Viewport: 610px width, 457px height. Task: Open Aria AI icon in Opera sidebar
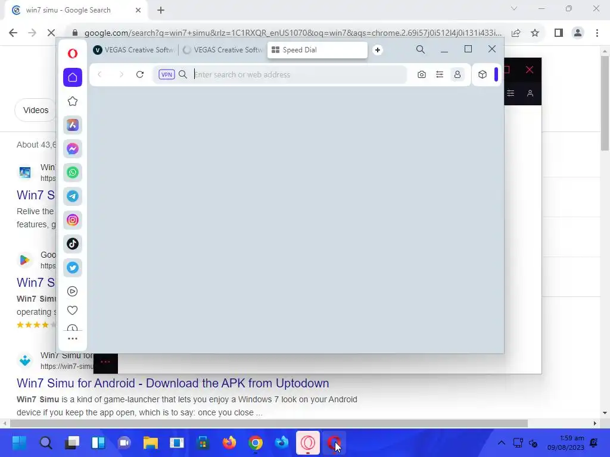72,125
